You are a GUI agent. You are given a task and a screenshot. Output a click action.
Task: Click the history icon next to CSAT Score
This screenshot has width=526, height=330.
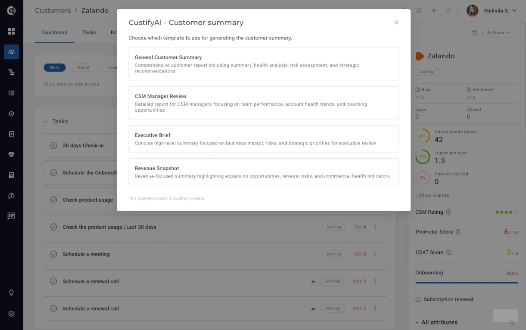tap(449, 252)
